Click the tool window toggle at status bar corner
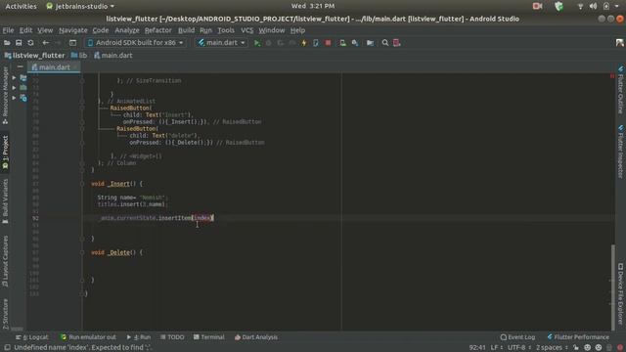This screenshot has width=626, height=352. (7, 347)
